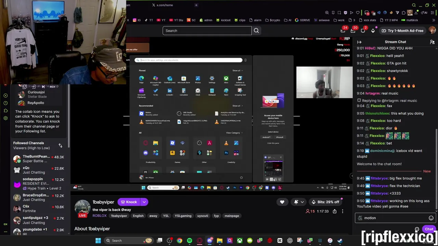438x246 pixels.
Task: Collapse the Stream Chat panel arrow
Action: [x=359, y=42]
